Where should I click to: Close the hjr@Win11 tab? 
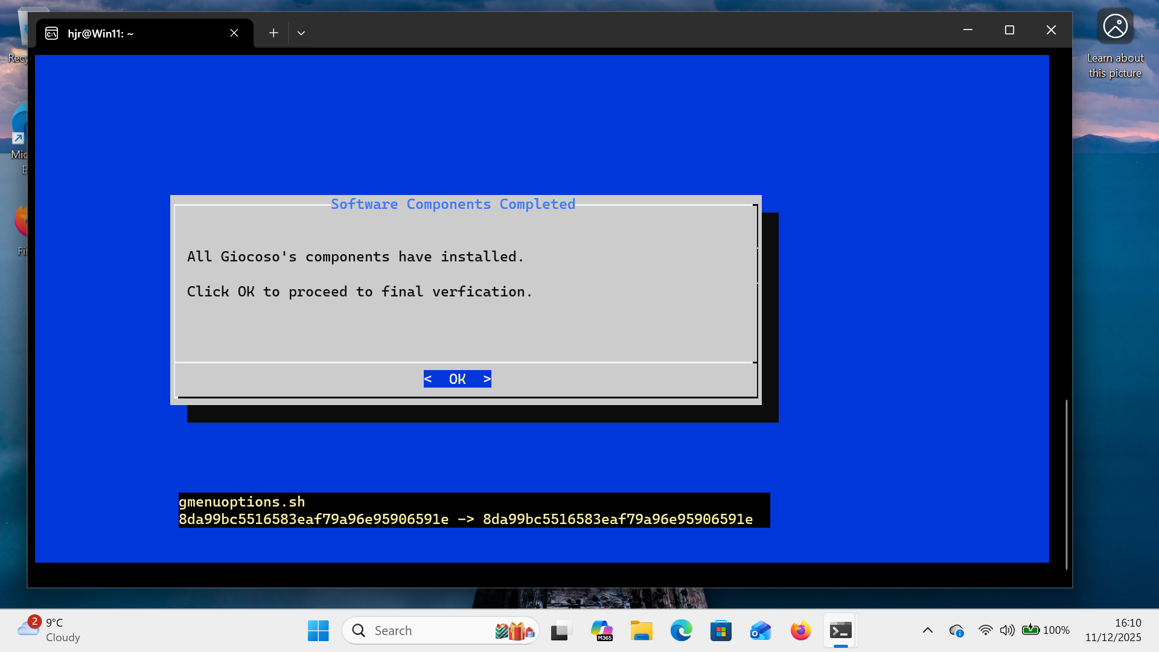pos(234,33)
